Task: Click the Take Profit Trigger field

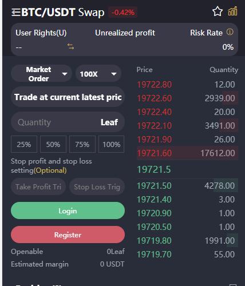Action: tap(38, 187)
